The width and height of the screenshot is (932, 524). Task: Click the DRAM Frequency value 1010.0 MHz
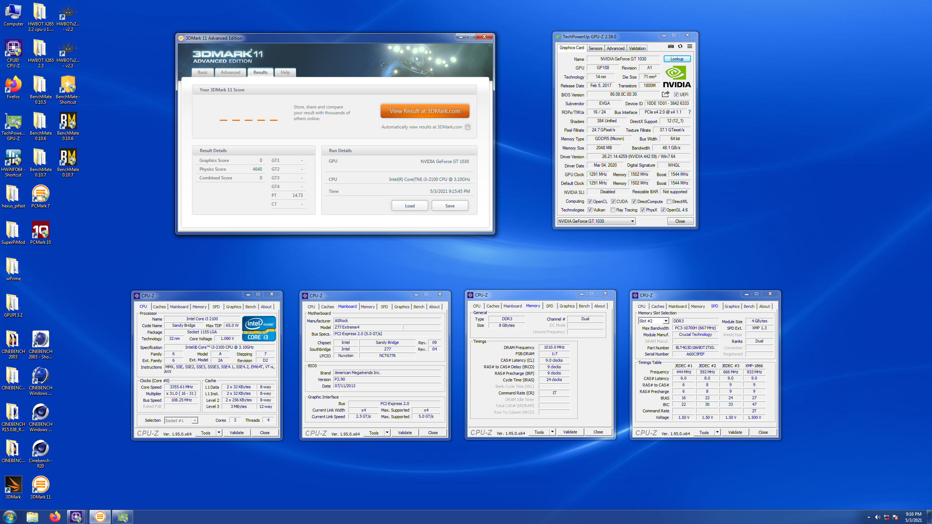click(x=554, y=348)
